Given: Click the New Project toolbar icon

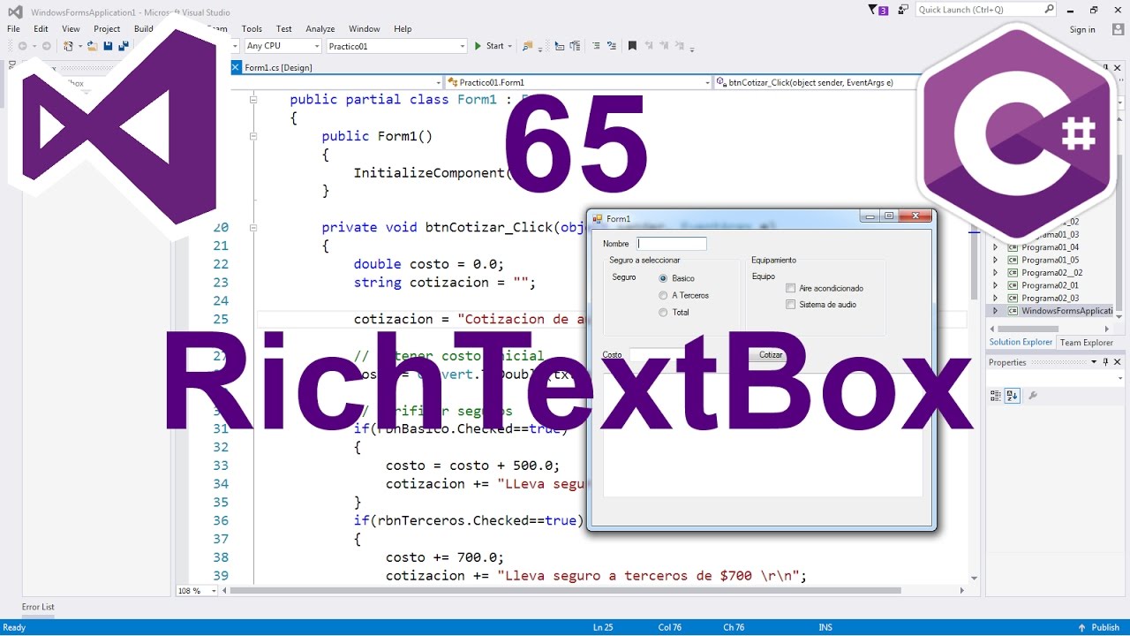Looking at the screenshot, I should (x=68, y=46).
